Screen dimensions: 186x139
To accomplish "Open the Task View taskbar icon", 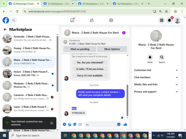I will [x=65, y=135].
